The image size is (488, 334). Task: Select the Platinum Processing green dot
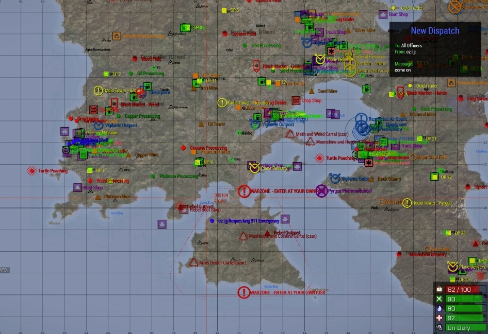click(153, 176)
